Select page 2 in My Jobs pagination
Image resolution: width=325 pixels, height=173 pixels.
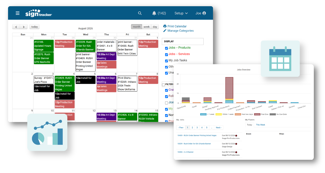click(192, 128)
